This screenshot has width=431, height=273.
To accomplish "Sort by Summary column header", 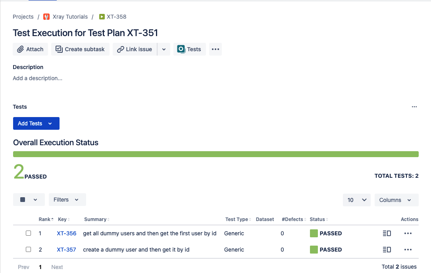I will 97,219.
